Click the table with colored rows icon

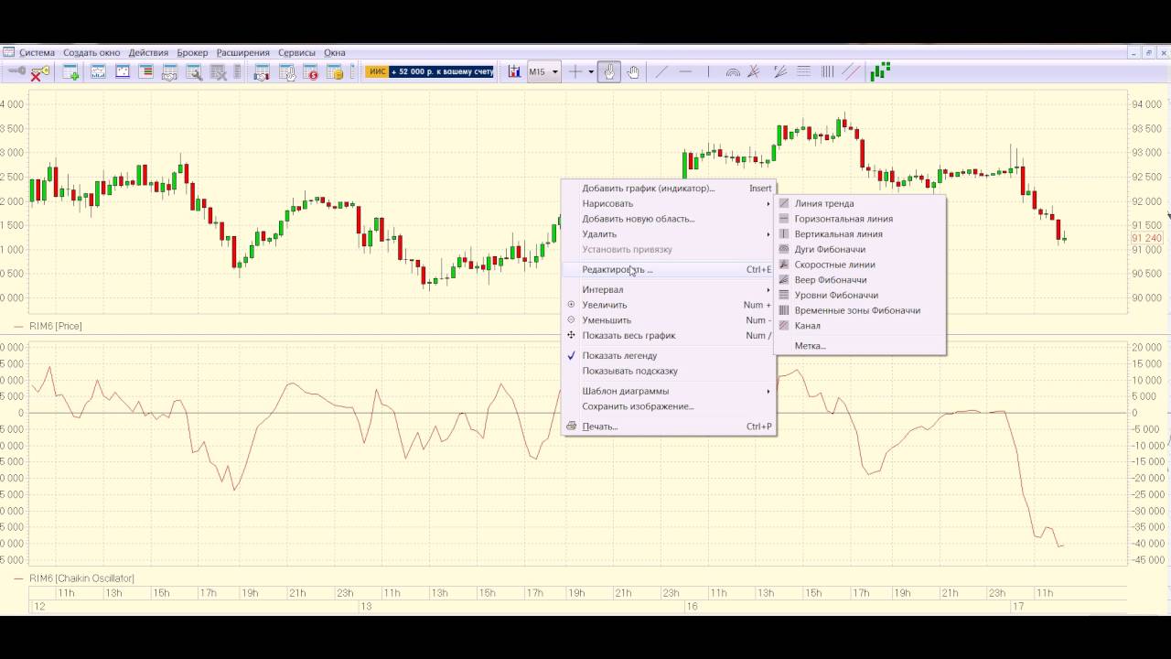[x=145, y=71]
